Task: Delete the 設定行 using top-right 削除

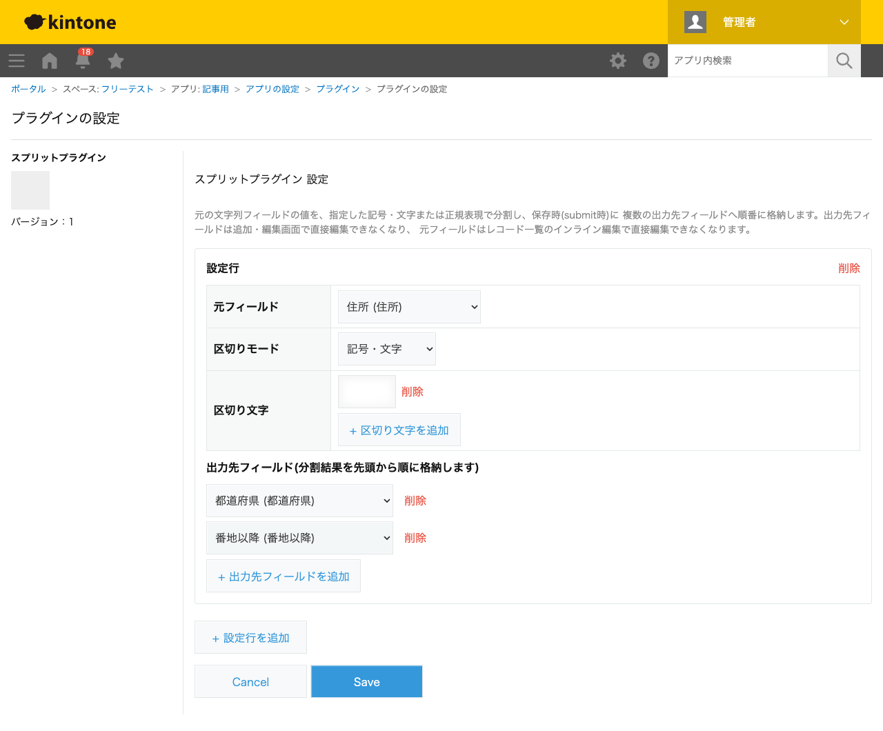Action: click(849, 268)
